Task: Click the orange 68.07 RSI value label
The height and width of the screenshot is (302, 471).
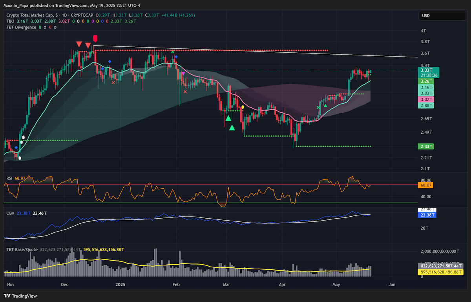Action: [425, 184]
